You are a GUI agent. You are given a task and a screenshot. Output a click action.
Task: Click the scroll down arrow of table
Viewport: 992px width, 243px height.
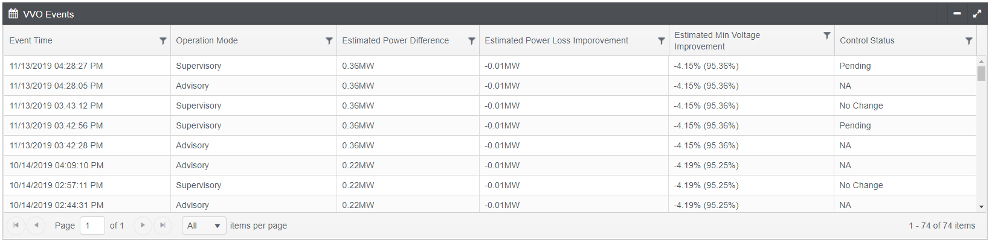(981, 207)
